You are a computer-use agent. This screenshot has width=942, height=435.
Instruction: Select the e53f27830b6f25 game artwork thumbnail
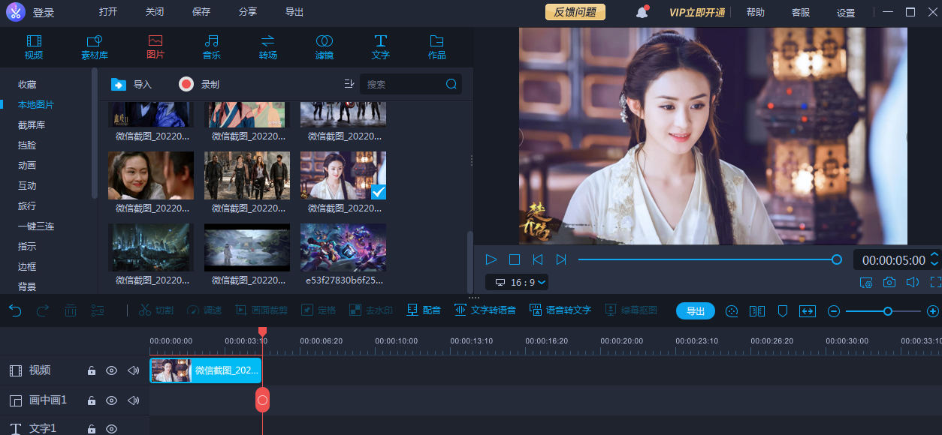pos(343,247)
